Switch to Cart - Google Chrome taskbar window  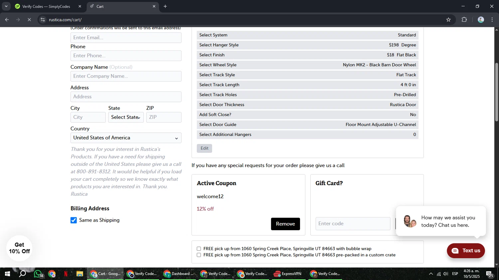coord(105,274)
